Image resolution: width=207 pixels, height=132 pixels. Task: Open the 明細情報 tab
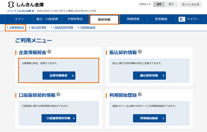coord(133,19)
